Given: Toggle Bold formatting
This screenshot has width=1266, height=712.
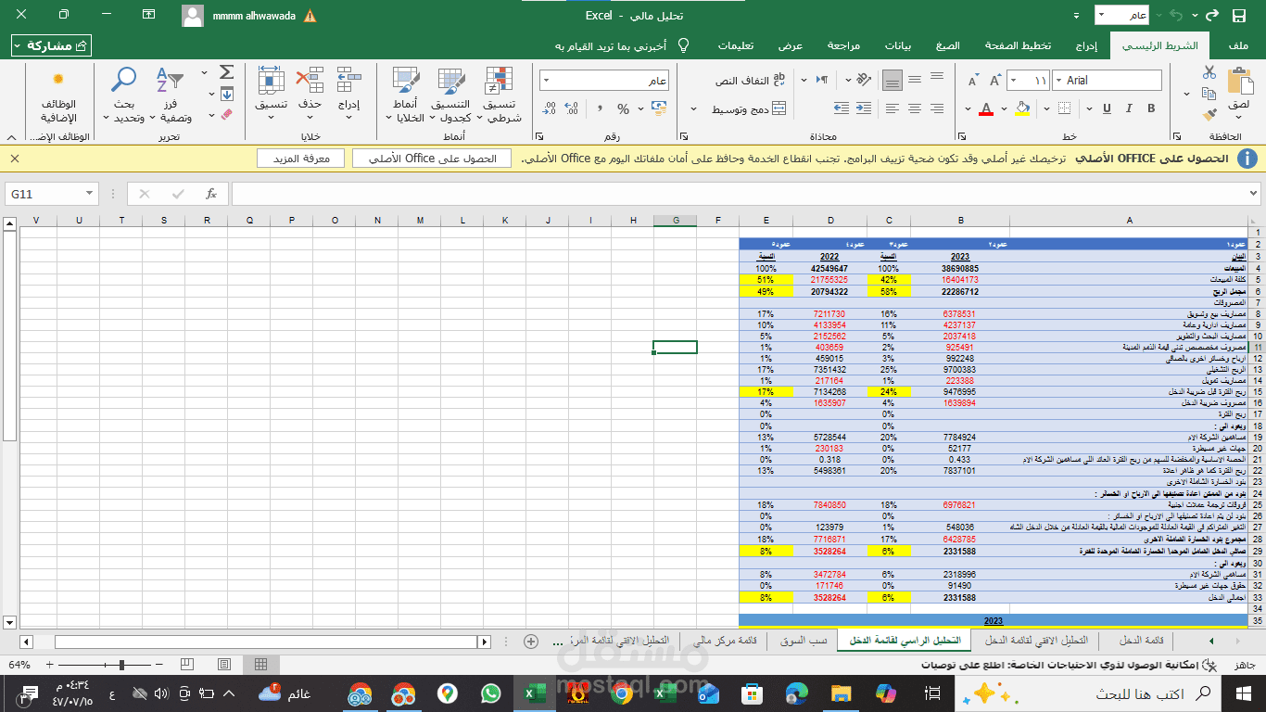Looking at the screenshot, I should [1151, 108].
